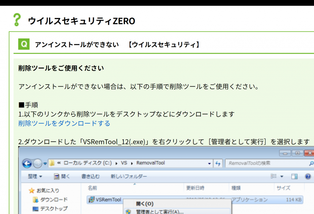The width and height of the screenshot is (314, 214).
Task: Open the view options dropdown arrow
Action: click(282, 177)
